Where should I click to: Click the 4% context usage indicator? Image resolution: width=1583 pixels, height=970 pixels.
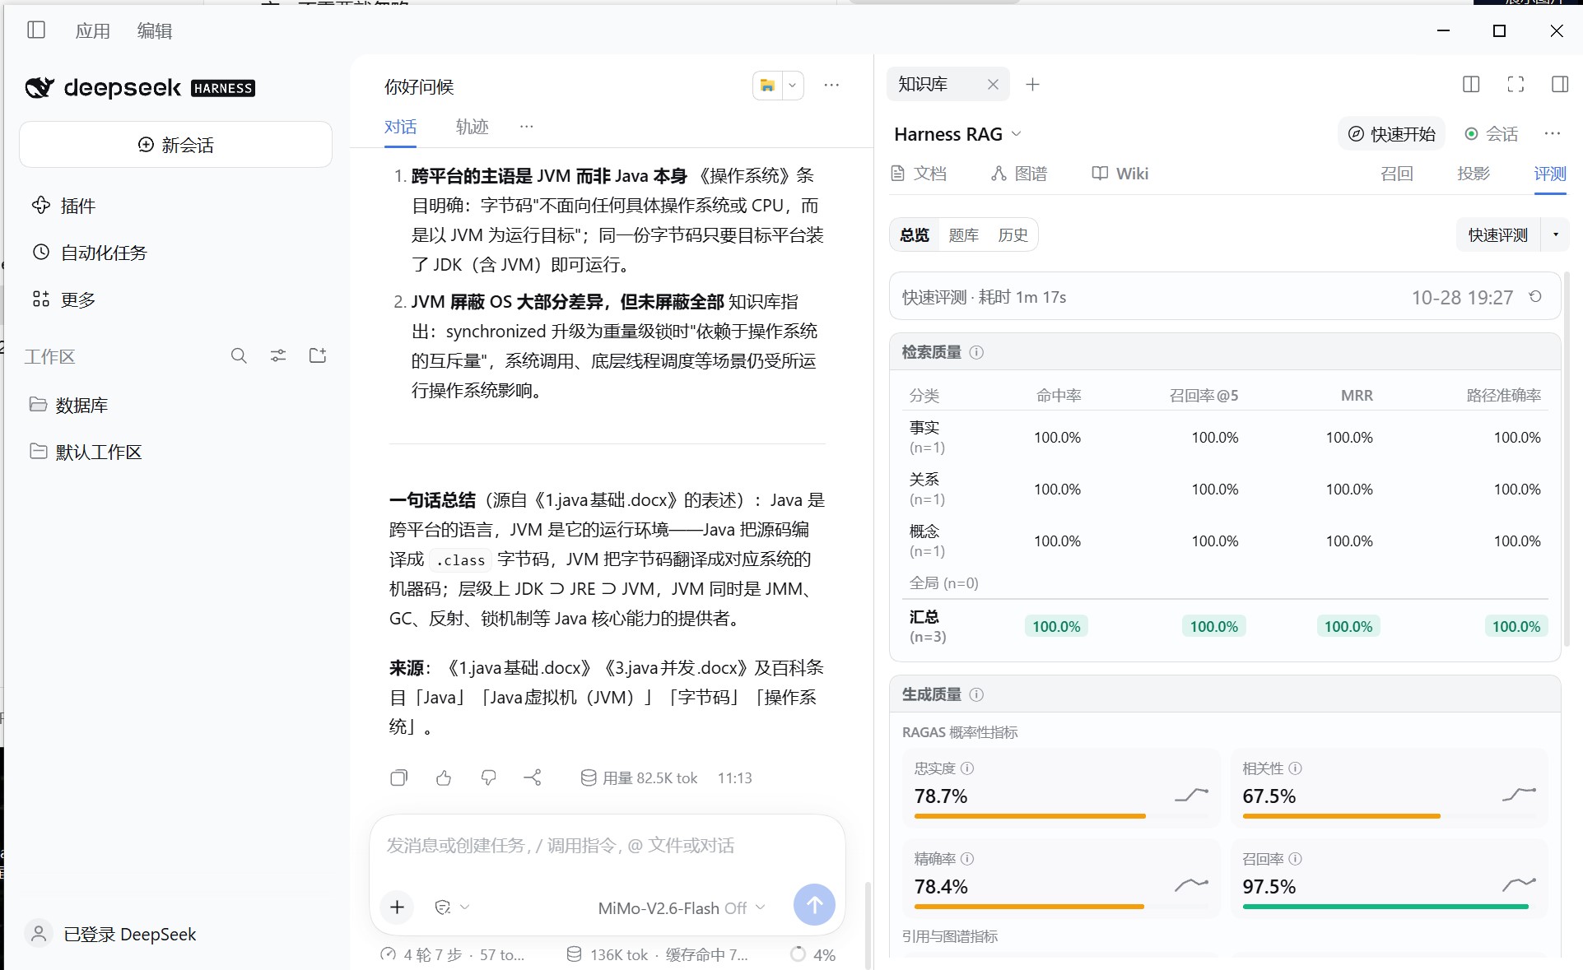pyautogui.click(x=812, y=954)
